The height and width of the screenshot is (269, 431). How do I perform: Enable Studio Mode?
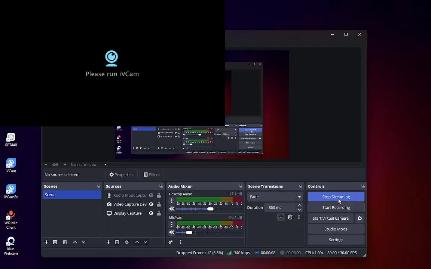click(x=336, y=229)
